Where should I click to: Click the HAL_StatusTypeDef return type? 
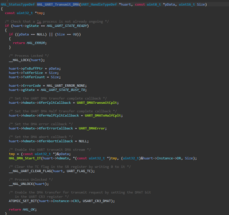coord(18,5)
